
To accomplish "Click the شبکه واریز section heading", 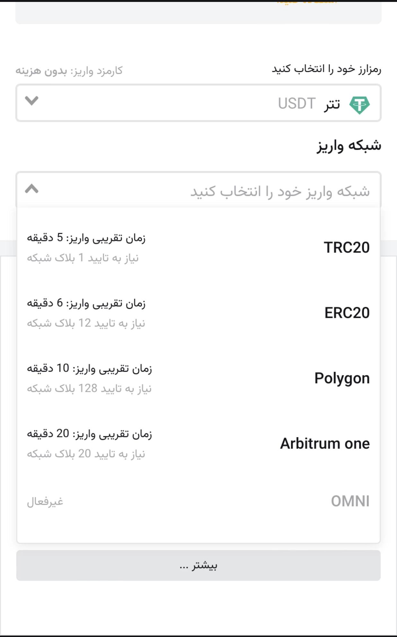I will (x=349, y=146).
